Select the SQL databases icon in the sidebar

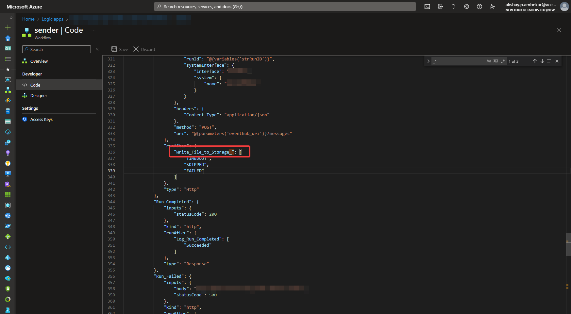click(8, 111)
